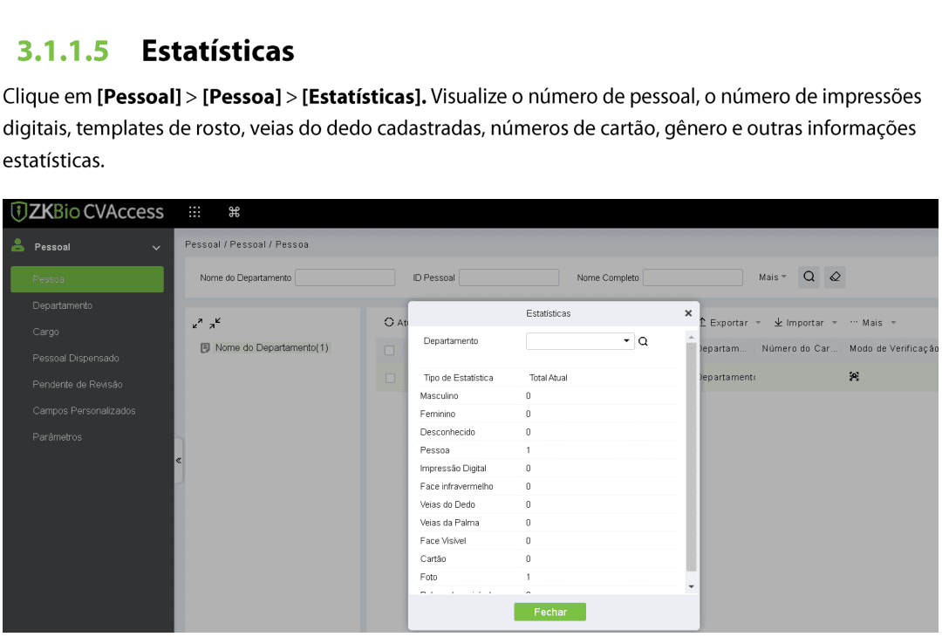
Task: Click the refresh (Atualizar) icon in toolbar
Action: (x=389, y=323)
